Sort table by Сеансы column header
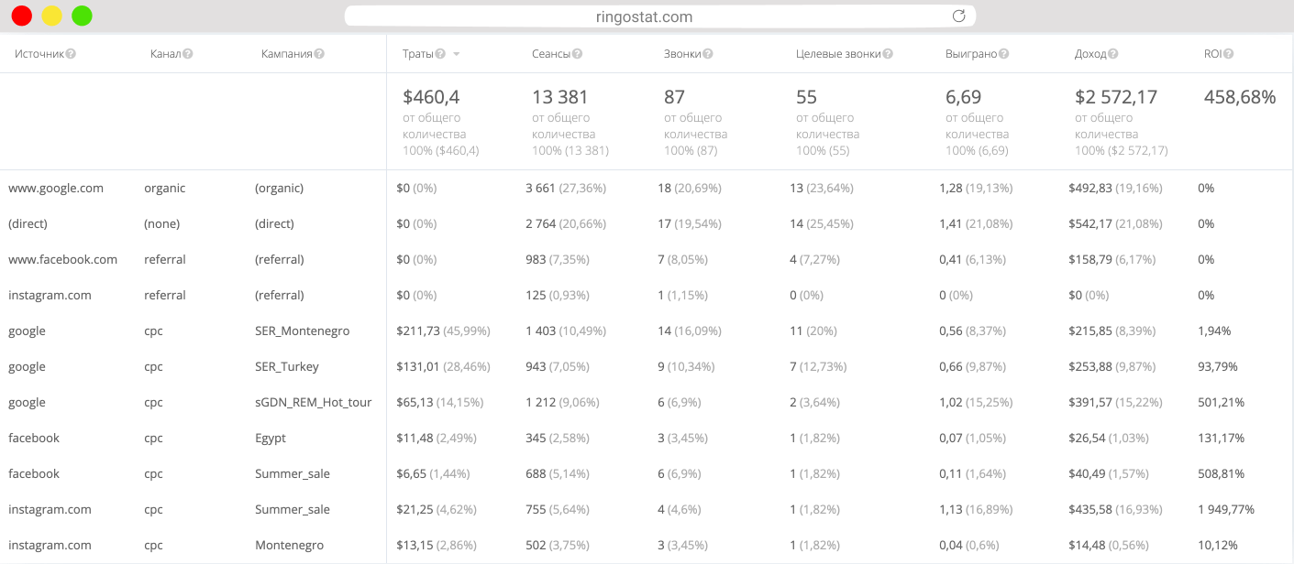This screenshot has height=564, width=1294. click(550, 54)
